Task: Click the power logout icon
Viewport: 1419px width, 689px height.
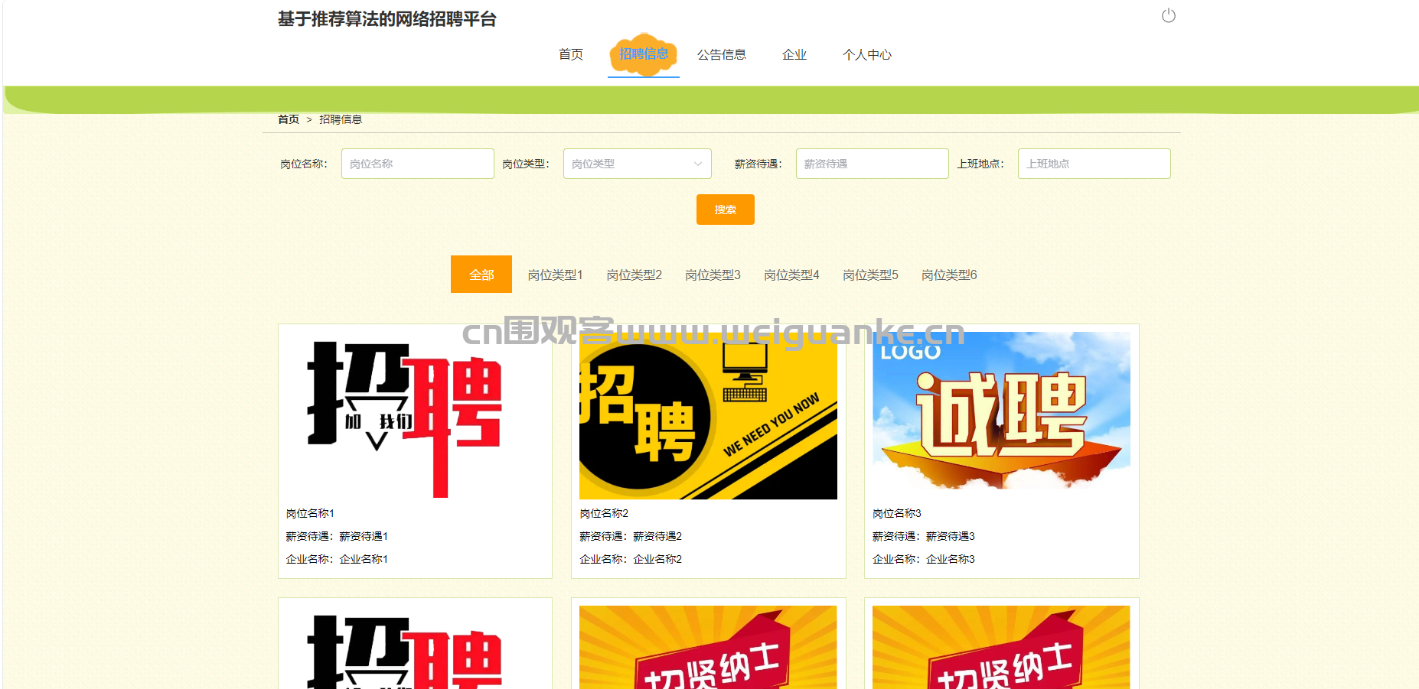Action: click(1168, 16)
